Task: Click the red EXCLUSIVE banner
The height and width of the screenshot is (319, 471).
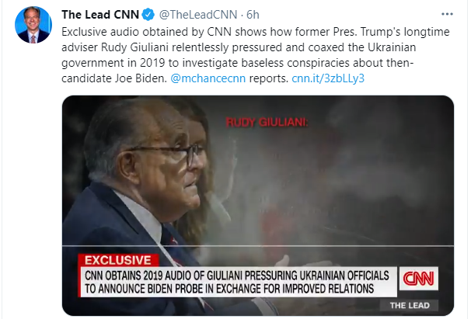Action: coord(117,259)
